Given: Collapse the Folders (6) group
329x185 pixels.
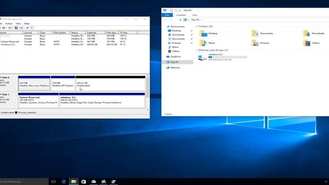Looking at the screenshot, I should [196, 26].
